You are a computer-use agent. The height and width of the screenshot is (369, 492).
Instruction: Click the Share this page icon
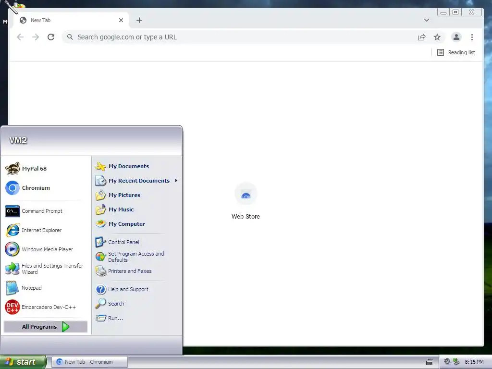(422, 37)
